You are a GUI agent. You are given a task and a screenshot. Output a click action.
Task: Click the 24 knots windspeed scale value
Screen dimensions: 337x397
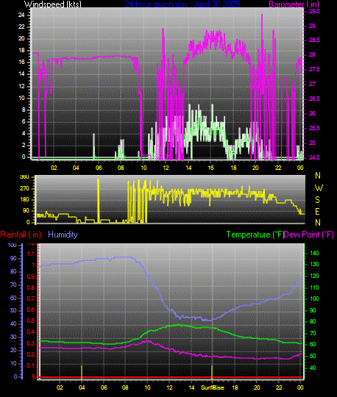coord(21,15)
